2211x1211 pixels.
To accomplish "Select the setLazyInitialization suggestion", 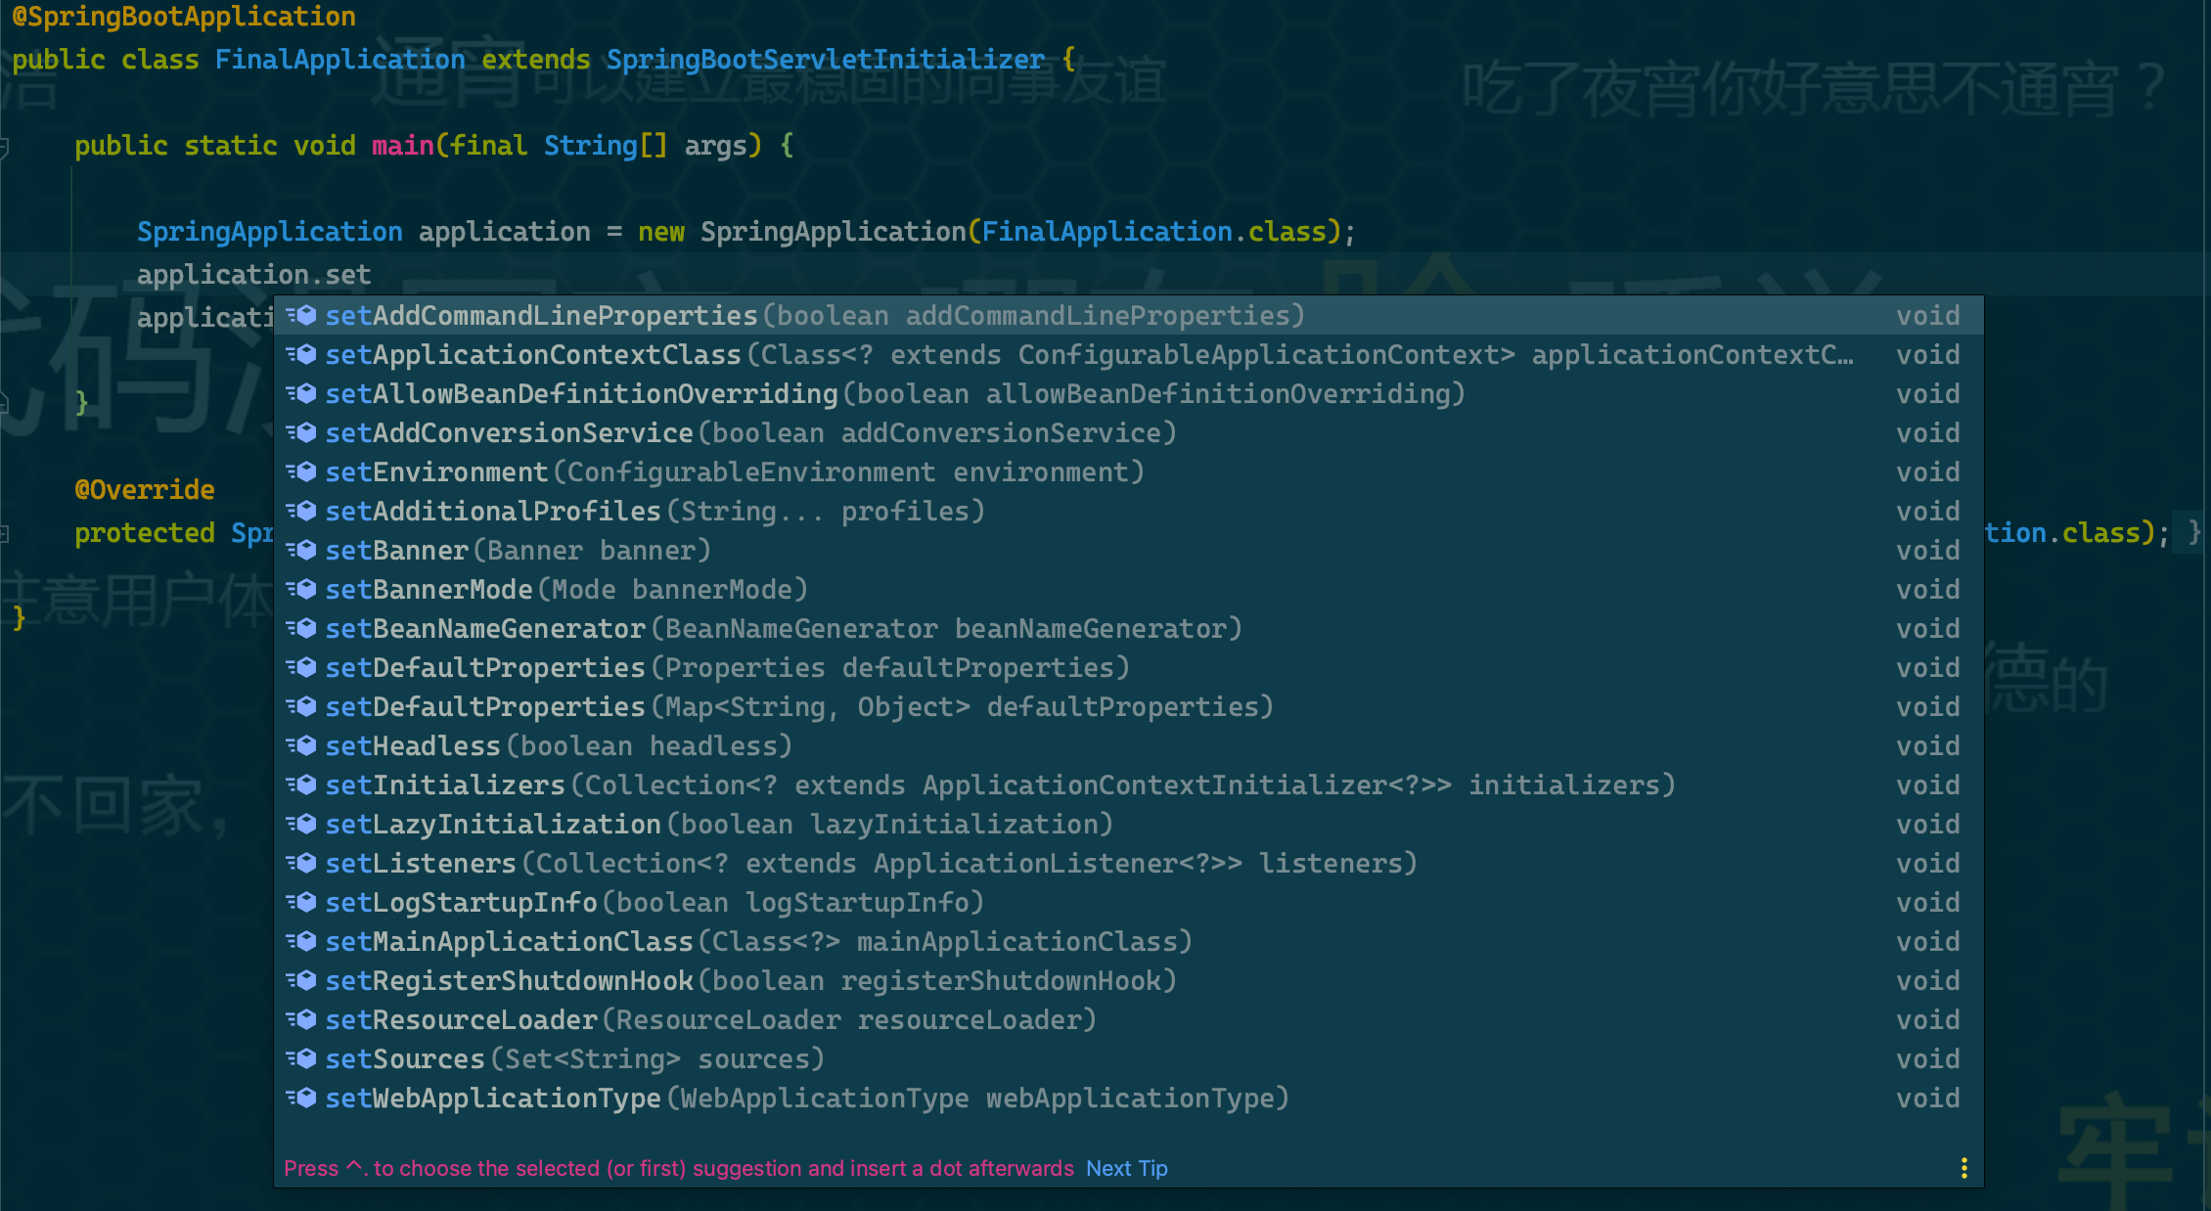I will click(x=1129, y=824).
